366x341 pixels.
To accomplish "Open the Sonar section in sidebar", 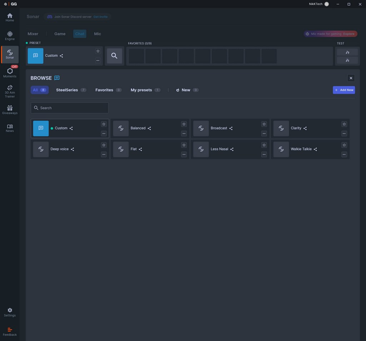I will point(10,54).
